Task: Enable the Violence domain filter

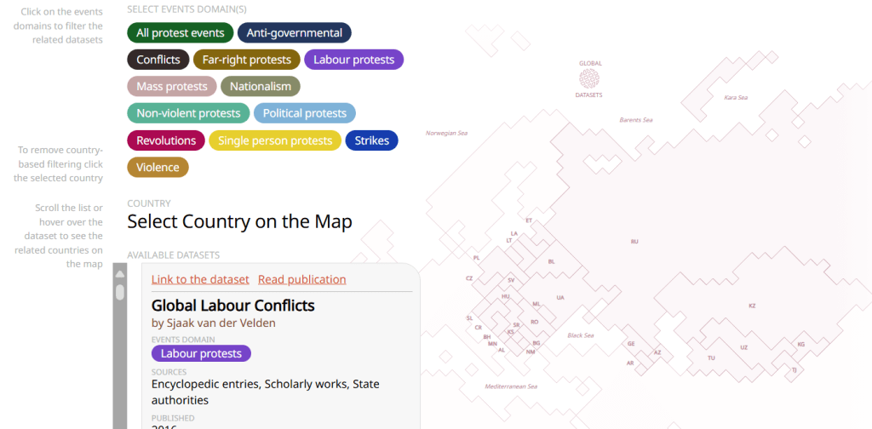Action: click(158, 167)
